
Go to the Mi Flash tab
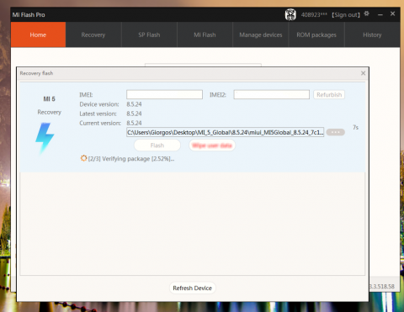point(205,34)
